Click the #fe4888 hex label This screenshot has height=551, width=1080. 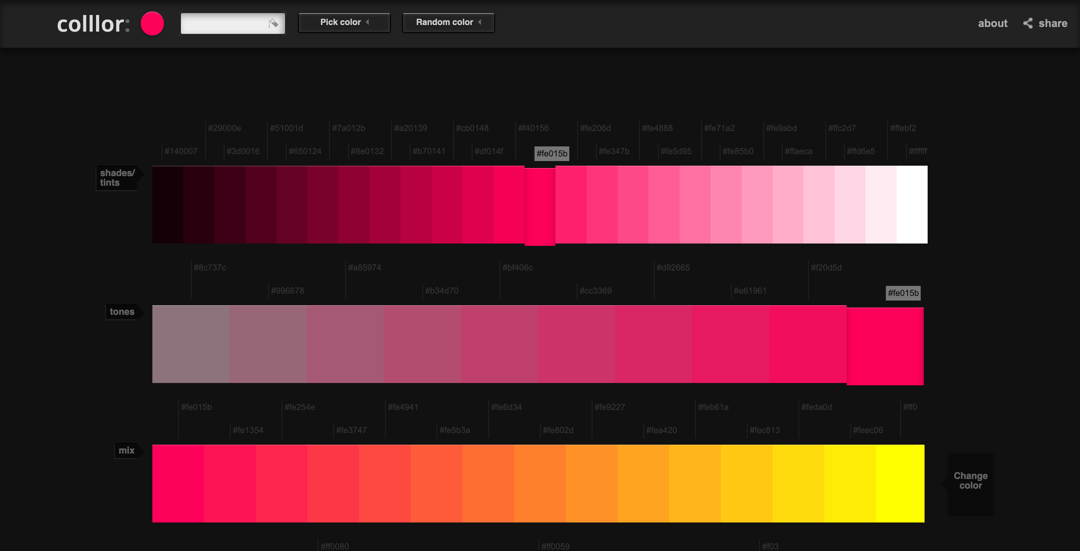[x=657, y=128]
